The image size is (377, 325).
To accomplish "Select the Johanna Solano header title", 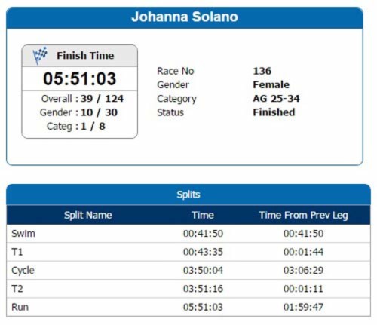I will coord(185,17).
